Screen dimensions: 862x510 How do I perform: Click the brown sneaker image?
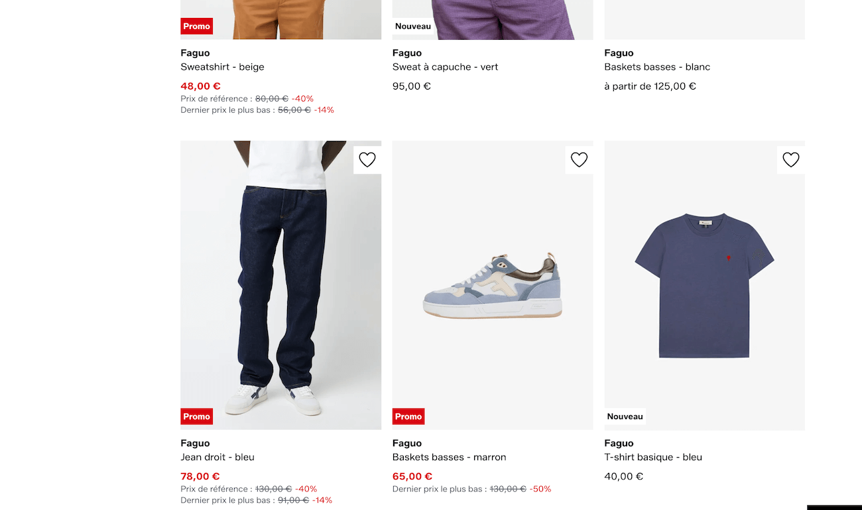pyautogui.click(x=493, y=285)
